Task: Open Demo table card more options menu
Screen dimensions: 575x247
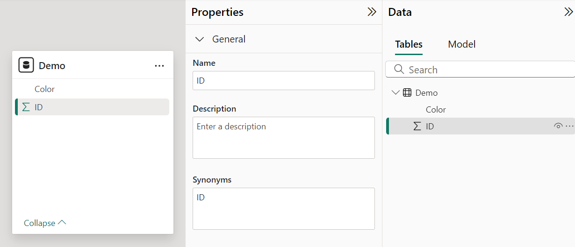Action: [x=159, y=66]
